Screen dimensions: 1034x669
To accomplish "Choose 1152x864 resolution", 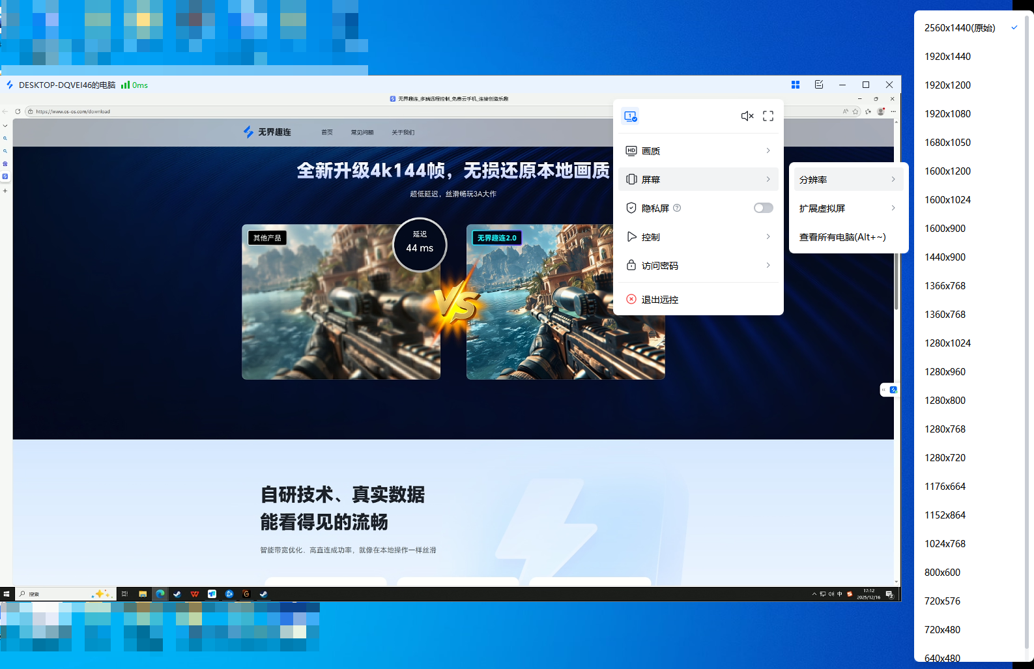I will (970, 515).
